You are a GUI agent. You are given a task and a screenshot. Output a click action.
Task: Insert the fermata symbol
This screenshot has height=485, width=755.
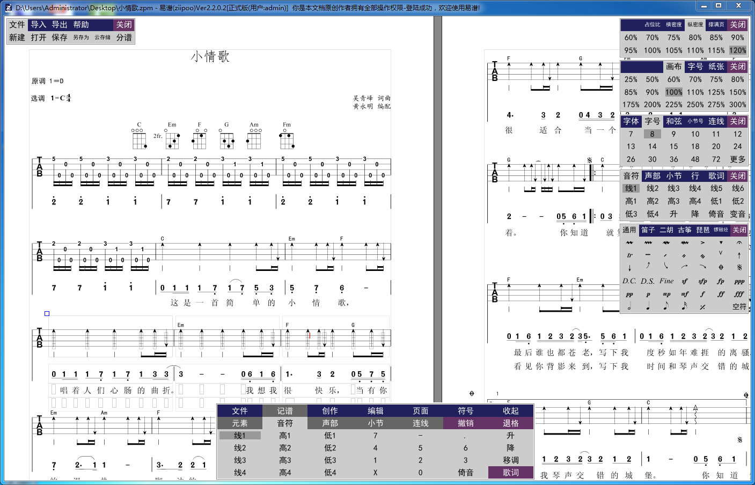[739, 242]
